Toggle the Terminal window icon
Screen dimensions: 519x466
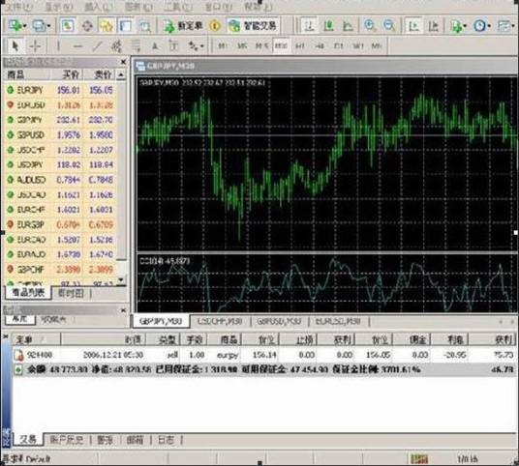126,26
